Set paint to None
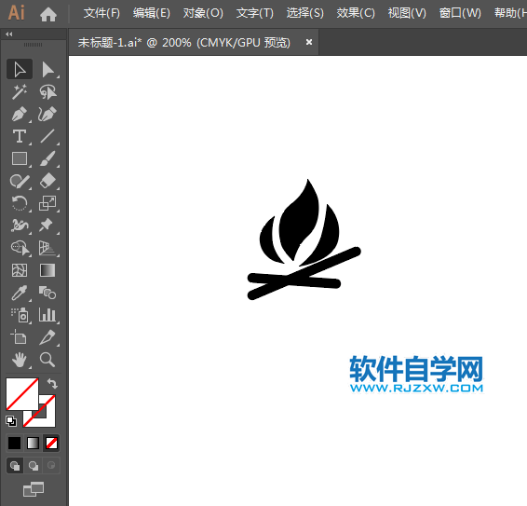This screenshot has width=527, height=506. [51, 443]
